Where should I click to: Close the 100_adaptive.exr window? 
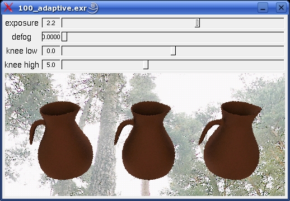(x=281, y=8)
